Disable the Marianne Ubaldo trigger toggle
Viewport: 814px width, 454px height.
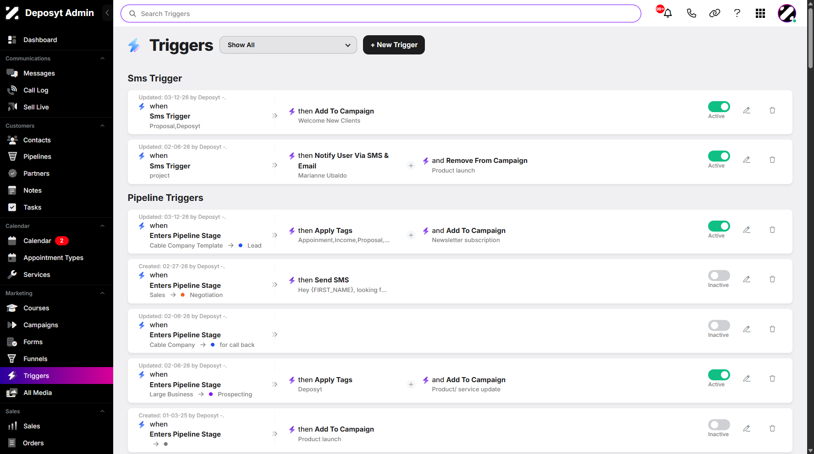pos(719,156)
